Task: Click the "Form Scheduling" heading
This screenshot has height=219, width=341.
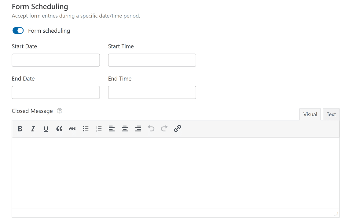Action: click(40, 7)
